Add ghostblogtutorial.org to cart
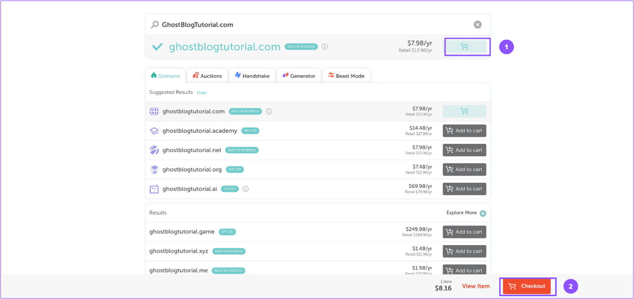 point(464,169)
